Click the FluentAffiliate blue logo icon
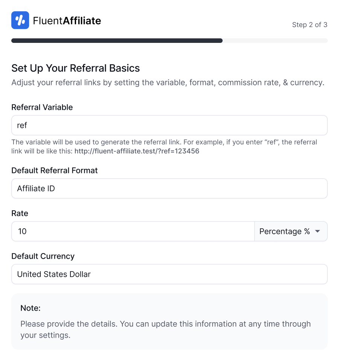The width and height of the screenshot is (339, 361). (20, 20)
